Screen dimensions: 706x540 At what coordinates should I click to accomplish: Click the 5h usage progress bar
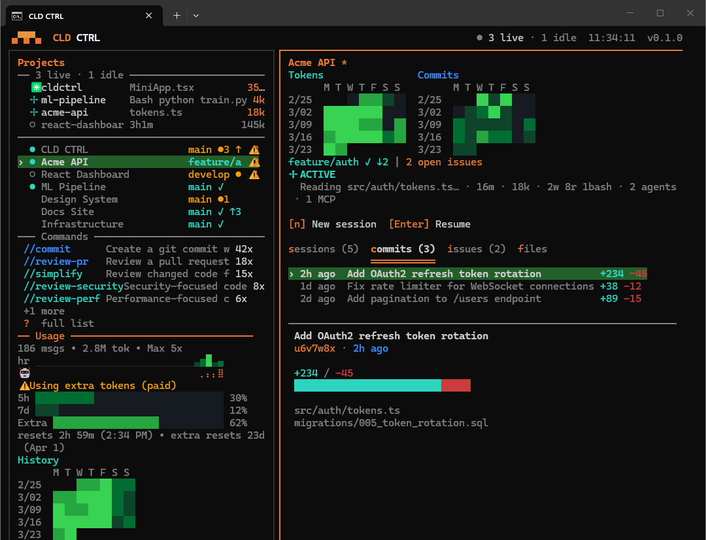[129, 398]
